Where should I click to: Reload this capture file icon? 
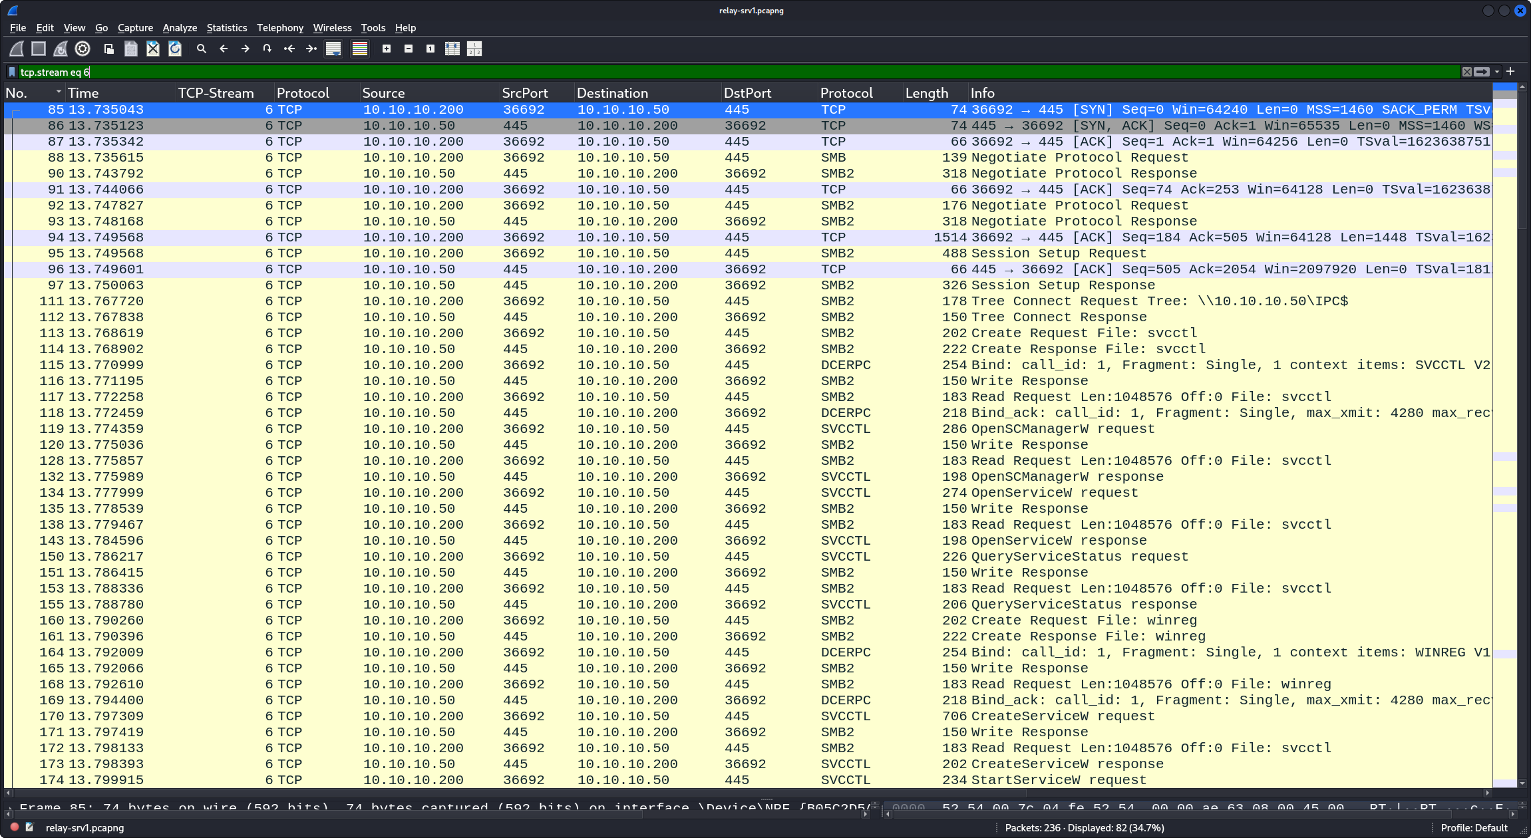(175, 49)
